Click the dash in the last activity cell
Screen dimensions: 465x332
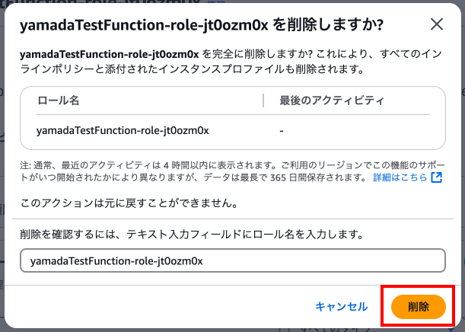click(x=282, y=130)
